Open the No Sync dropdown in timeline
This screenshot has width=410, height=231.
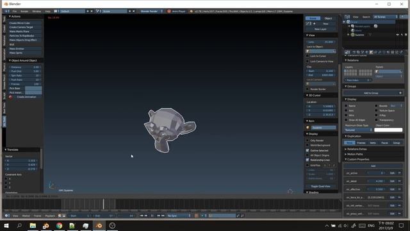[179, 216]
